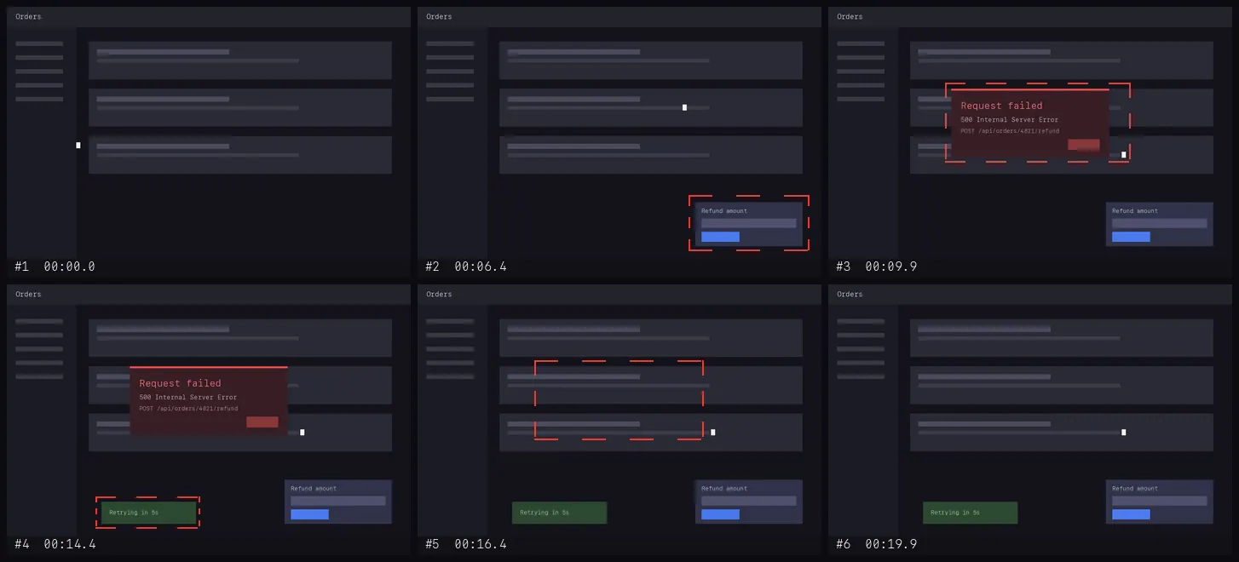Click 'Refund amount' label in frame #2
Viewport: 1239px width, 562px height.
coord(724,211)
